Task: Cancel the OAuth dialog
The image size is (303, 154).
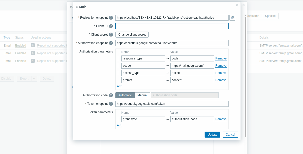Action: [230, 135]
